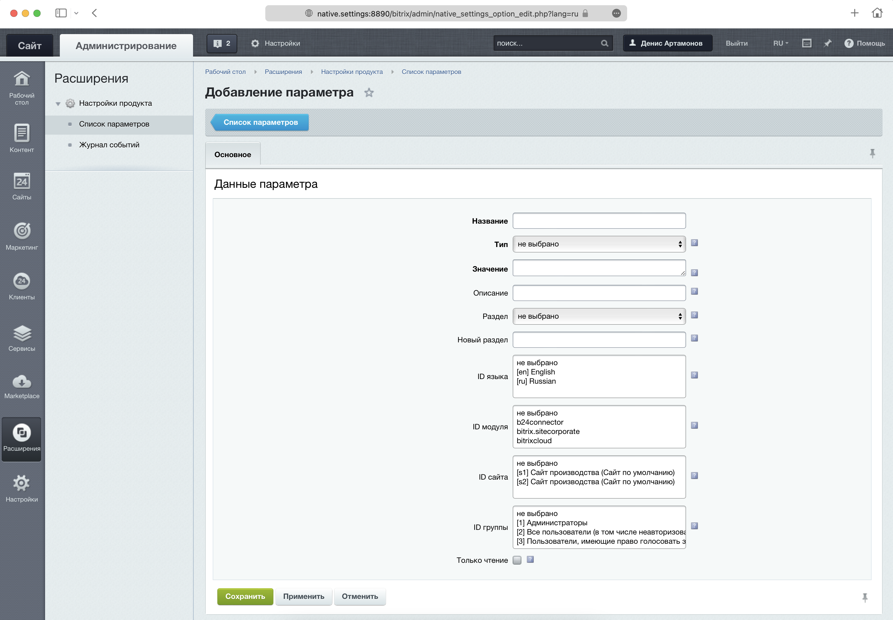Open notifications badge showing 2
The image size is (893, 620).
tap(222, 43)
